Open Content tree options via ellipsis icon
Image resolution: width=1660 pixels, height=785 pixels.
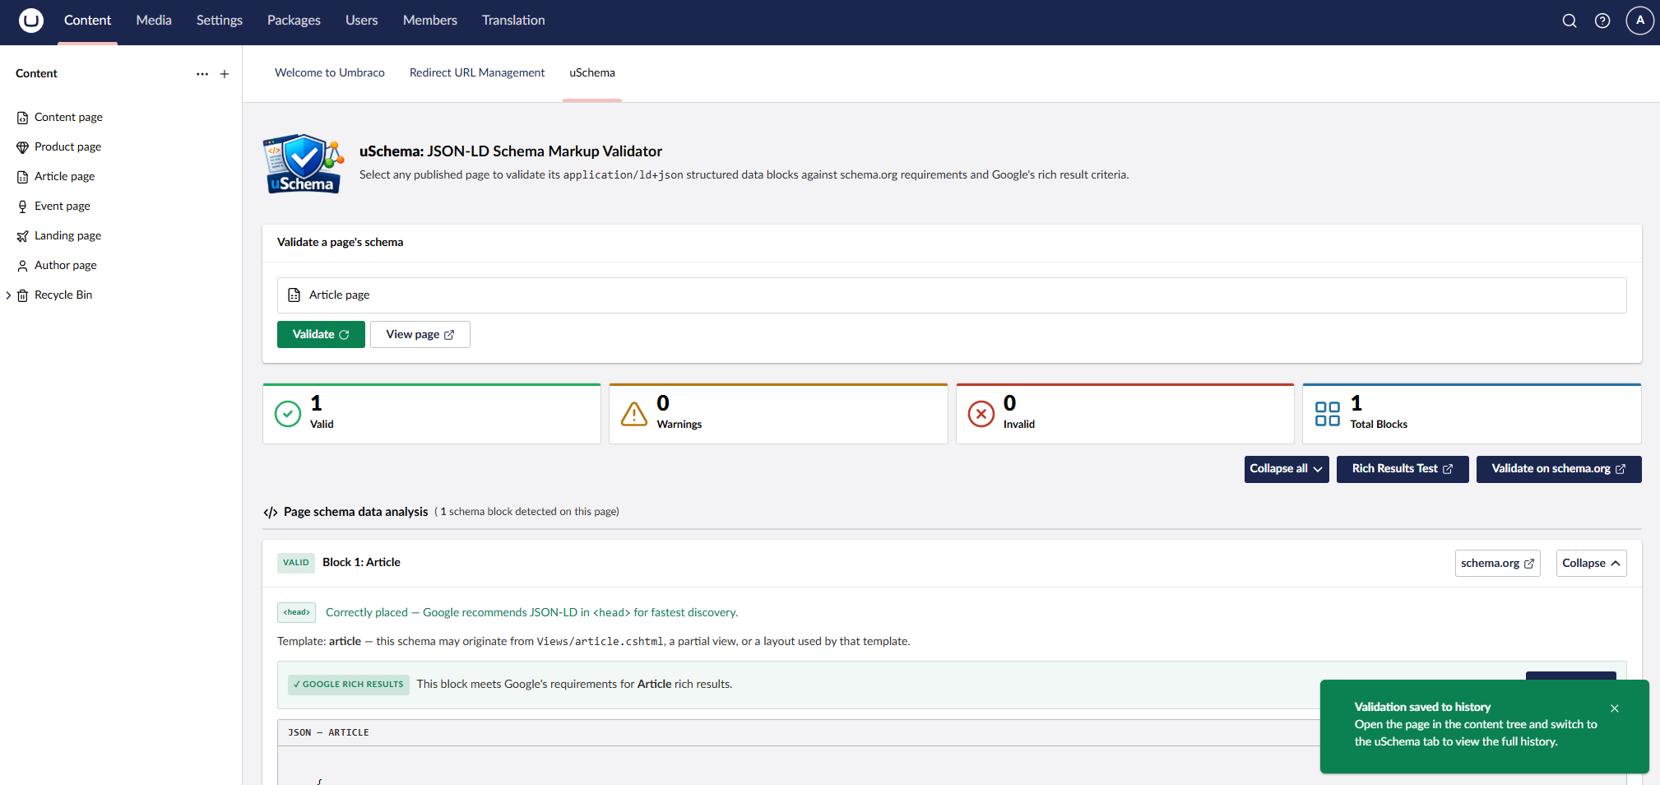pos(202,73)
